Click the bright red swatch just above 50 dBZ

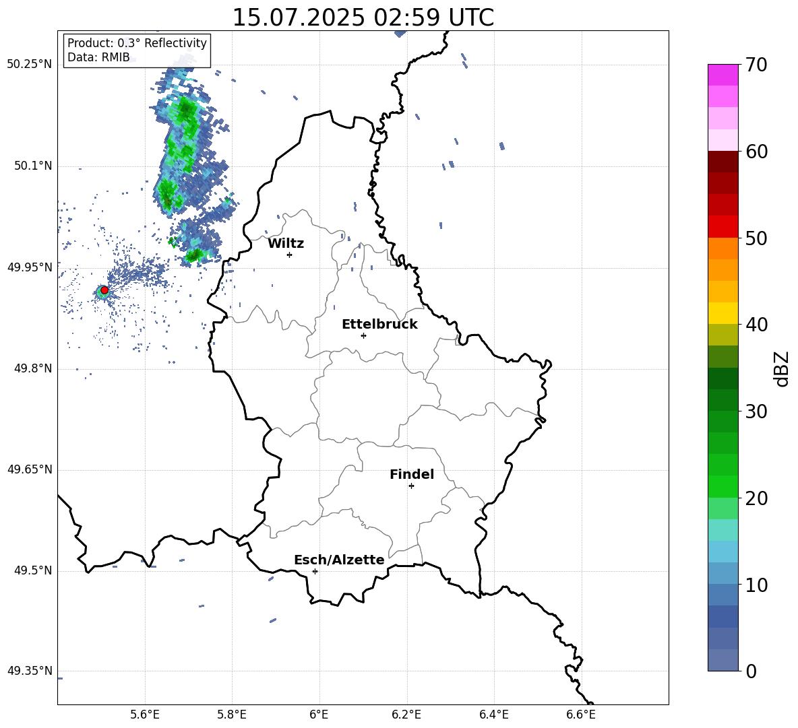[x=723, y=226]
